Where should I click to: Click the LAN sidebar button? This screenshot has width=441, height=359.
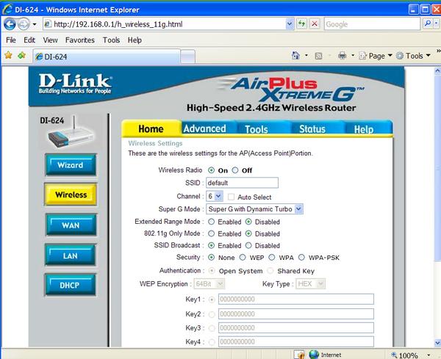71,255
